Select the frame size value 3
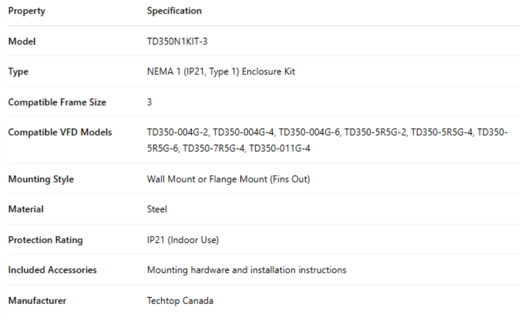Screen dimensions: 520x320 coord(149,102)
